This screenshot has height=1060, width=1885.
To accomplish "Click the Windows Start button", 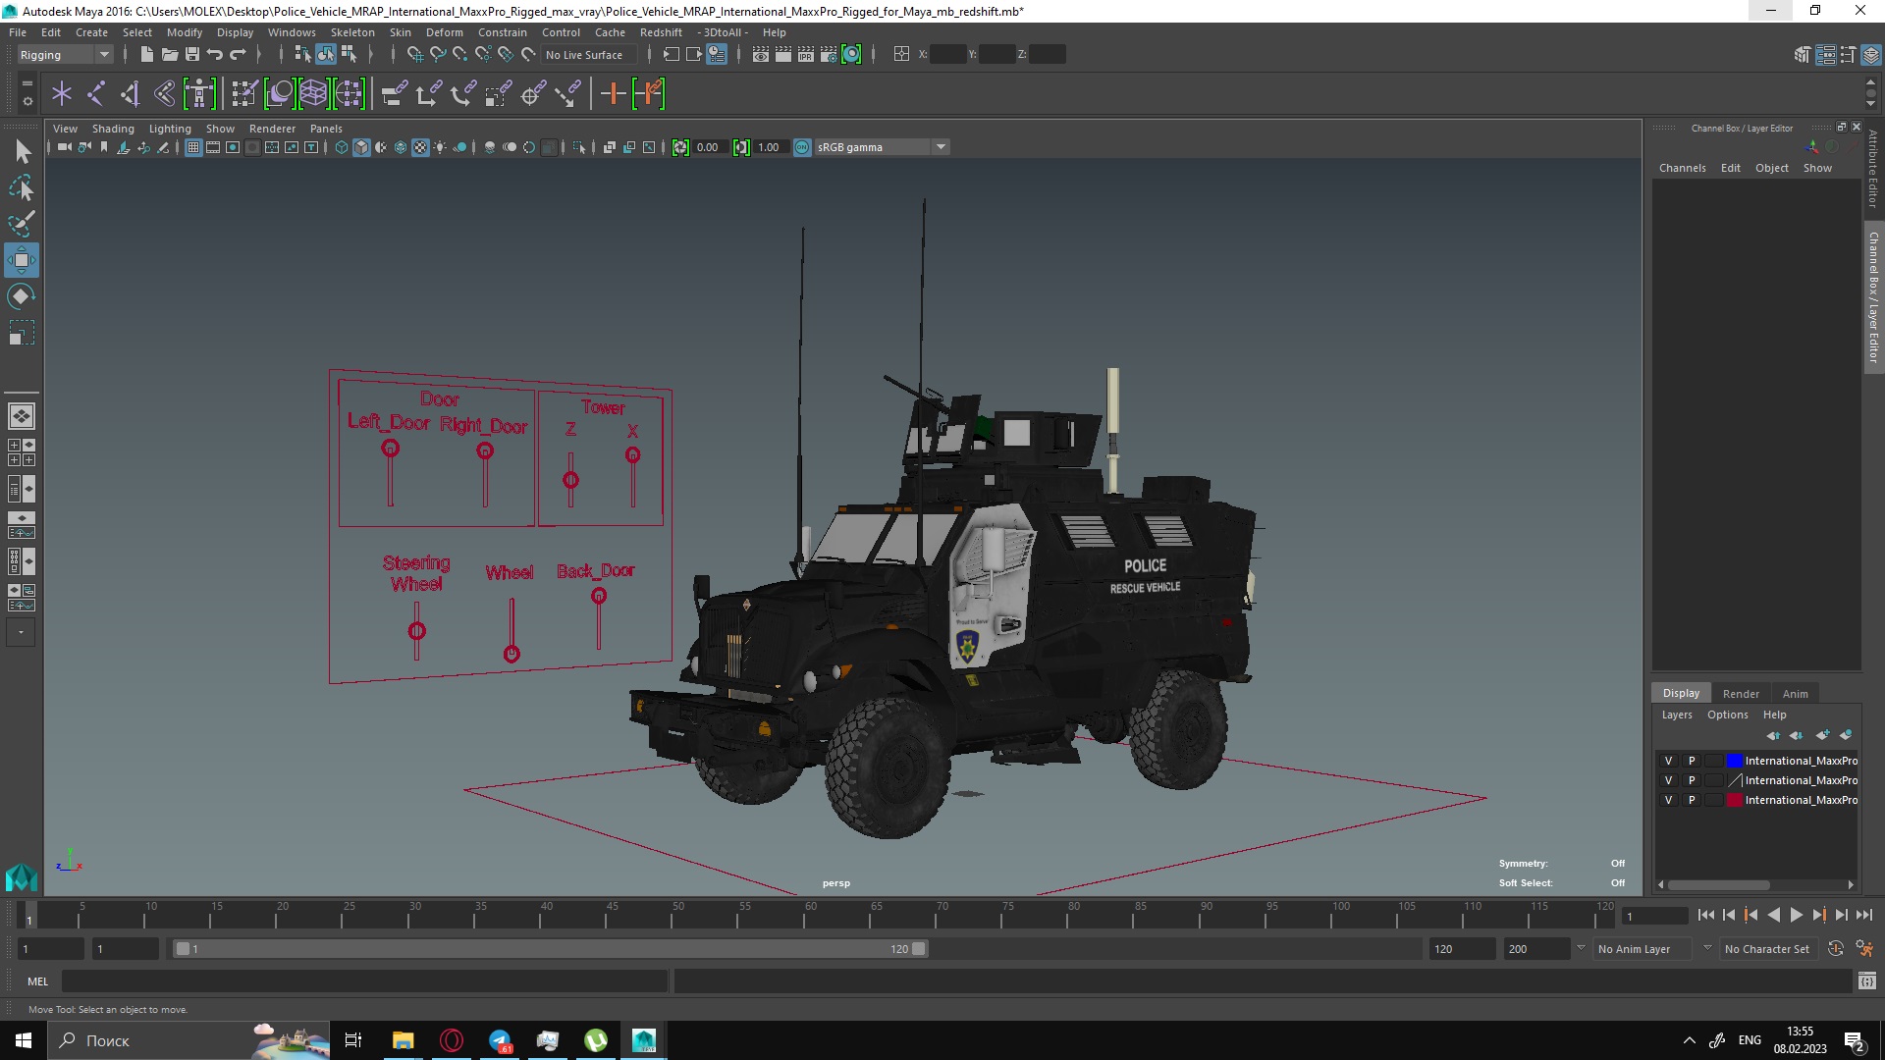I will [x=24, y=1040].
